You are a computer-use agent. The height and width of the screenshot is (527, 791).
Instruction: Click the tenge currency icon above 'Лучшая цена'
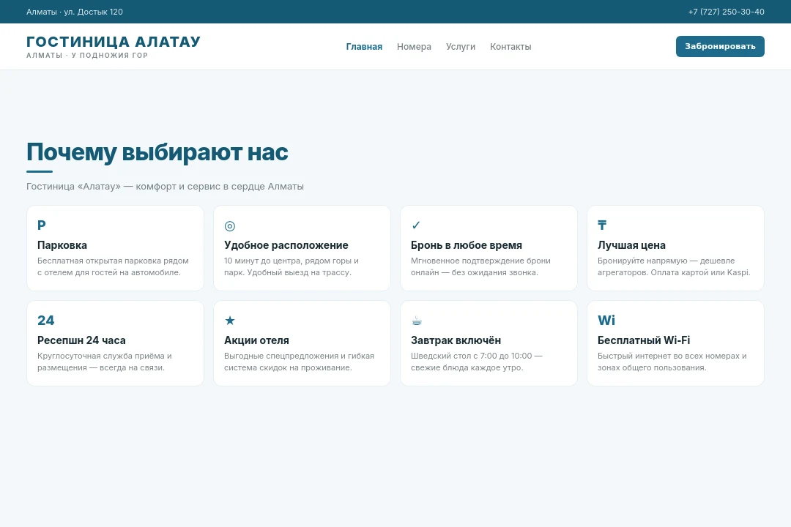point(602,225)
